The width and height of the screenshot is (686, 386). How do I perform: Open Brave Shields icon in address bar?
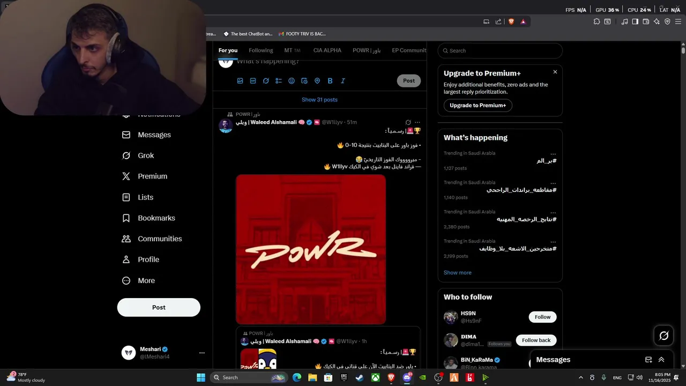(511, 21)
